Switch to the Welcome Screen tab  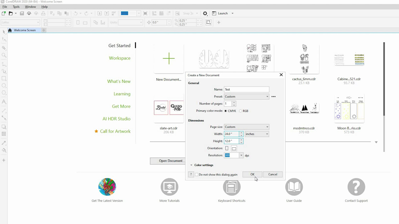point(24,30)
